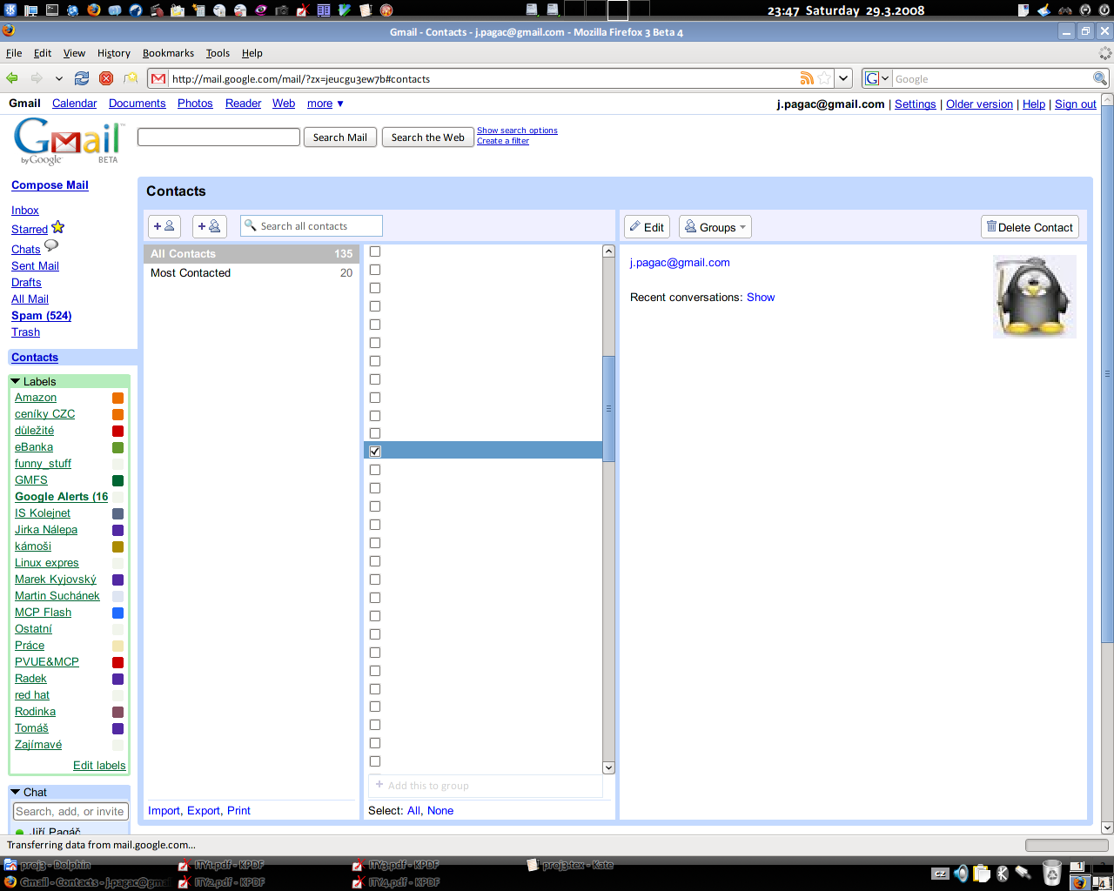Click the Firefox launcher in the top panel
Image resolution: width=1114 pixels, height=891 pixels.
tap(93, 10)
